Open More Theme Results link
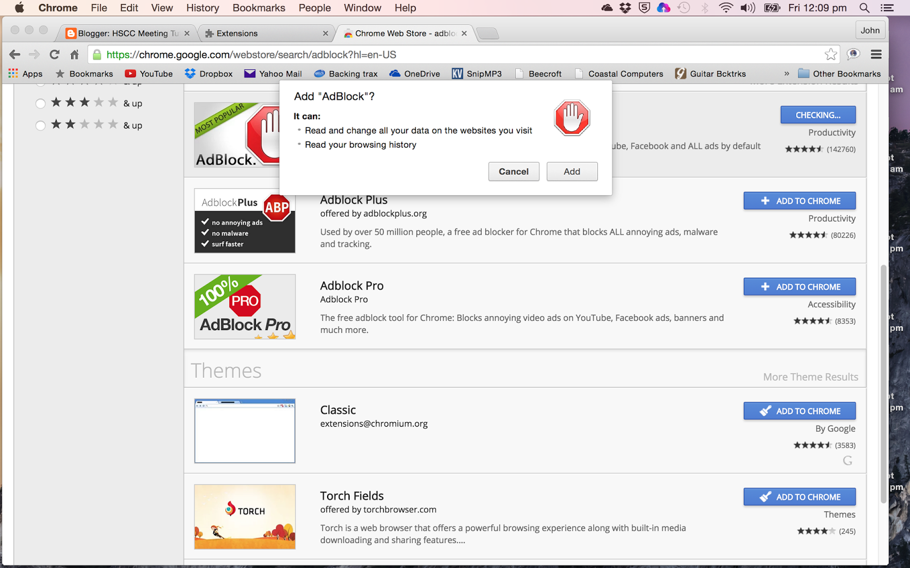The width and height of the screenshot is (910, 568). pyautogui.click(x=810, y=377)
